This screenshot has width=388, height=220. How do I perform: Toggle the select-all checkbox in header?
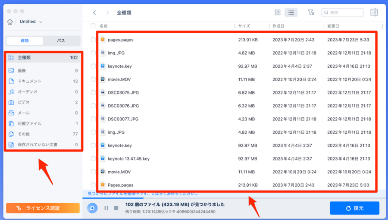[x=93, y=26]
